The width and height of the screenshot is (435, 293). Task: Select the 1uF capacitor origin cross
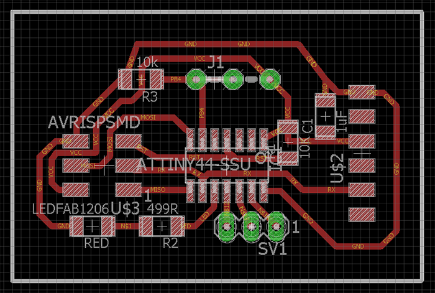pos(326,116)
